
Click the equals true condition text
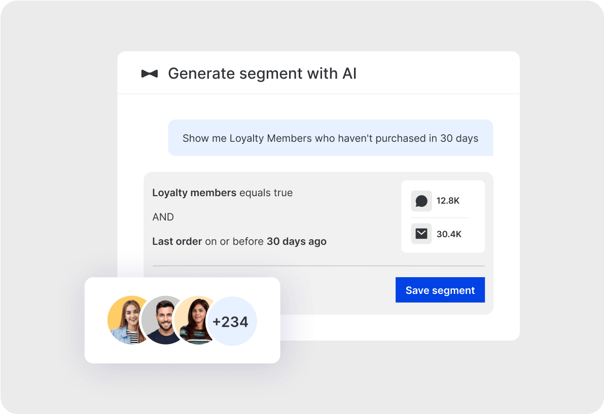pos(266,193)
